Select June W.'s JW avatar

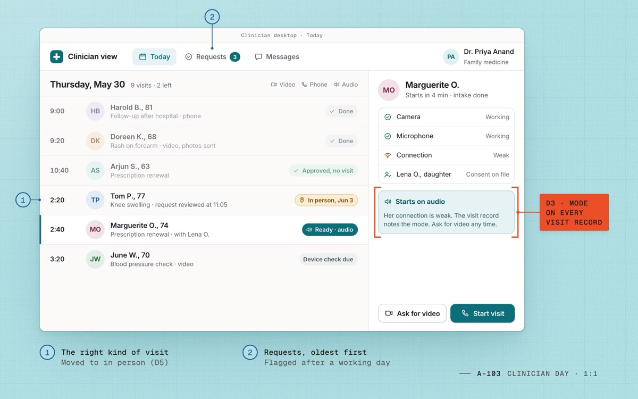tap(95, 260)
